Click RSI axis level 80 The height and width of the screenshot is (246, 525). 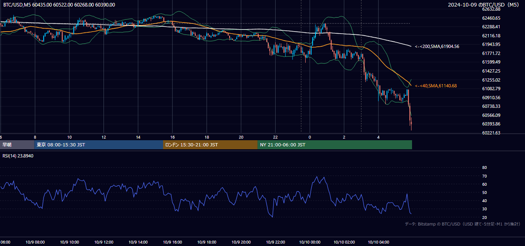tap(484, 168)
